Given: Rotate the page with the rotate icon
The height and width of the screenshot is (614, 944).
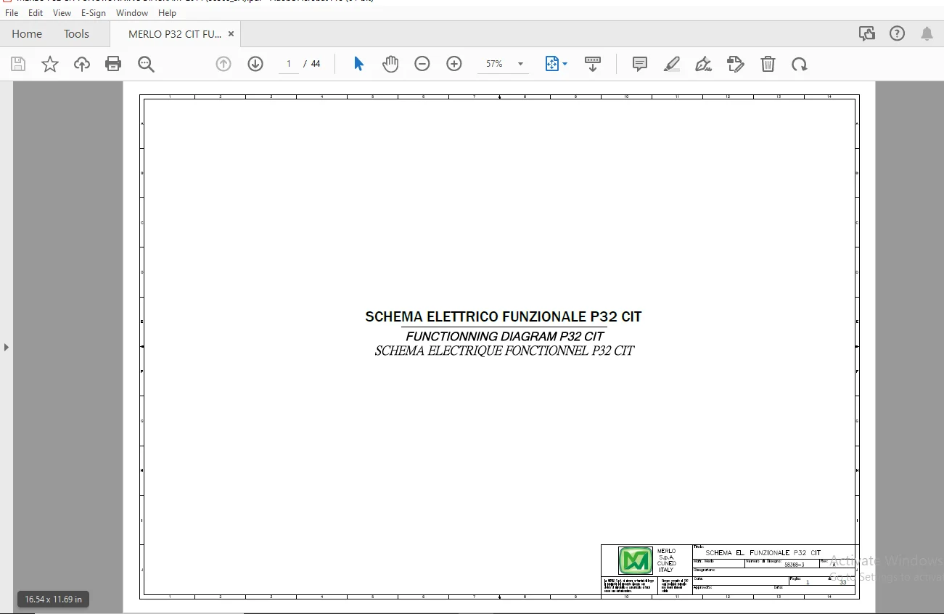Looking at the screenshot, I should (x=800, y=64).
